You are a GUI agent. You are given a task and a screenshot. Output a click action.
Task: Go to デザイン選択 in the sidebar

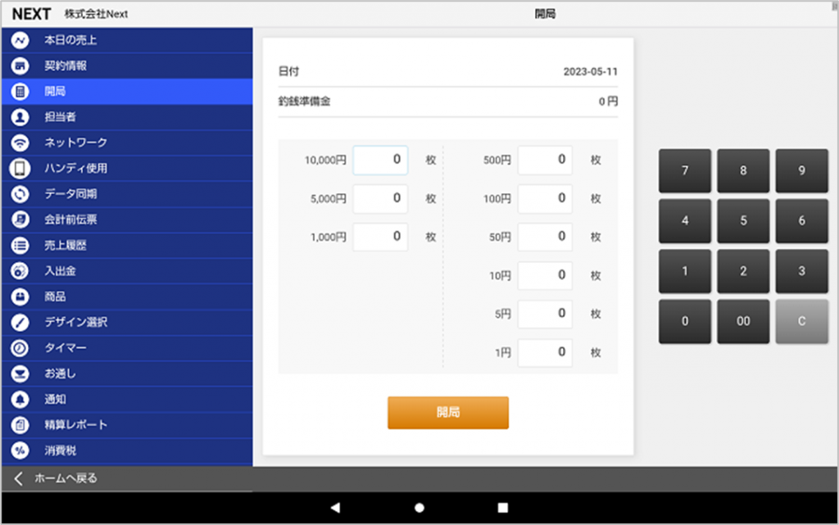tap(76, 322)
